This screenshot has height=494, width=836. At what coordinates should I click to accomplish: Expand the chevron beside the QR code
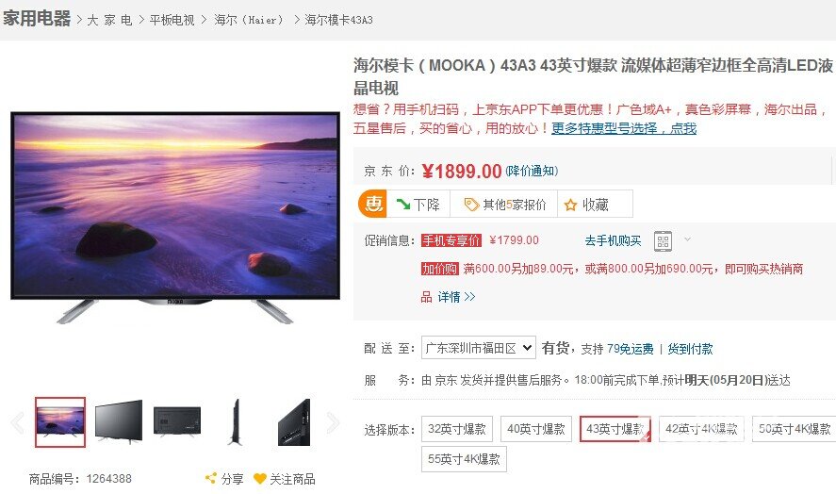pyautogui.click(x=687, y=239)
